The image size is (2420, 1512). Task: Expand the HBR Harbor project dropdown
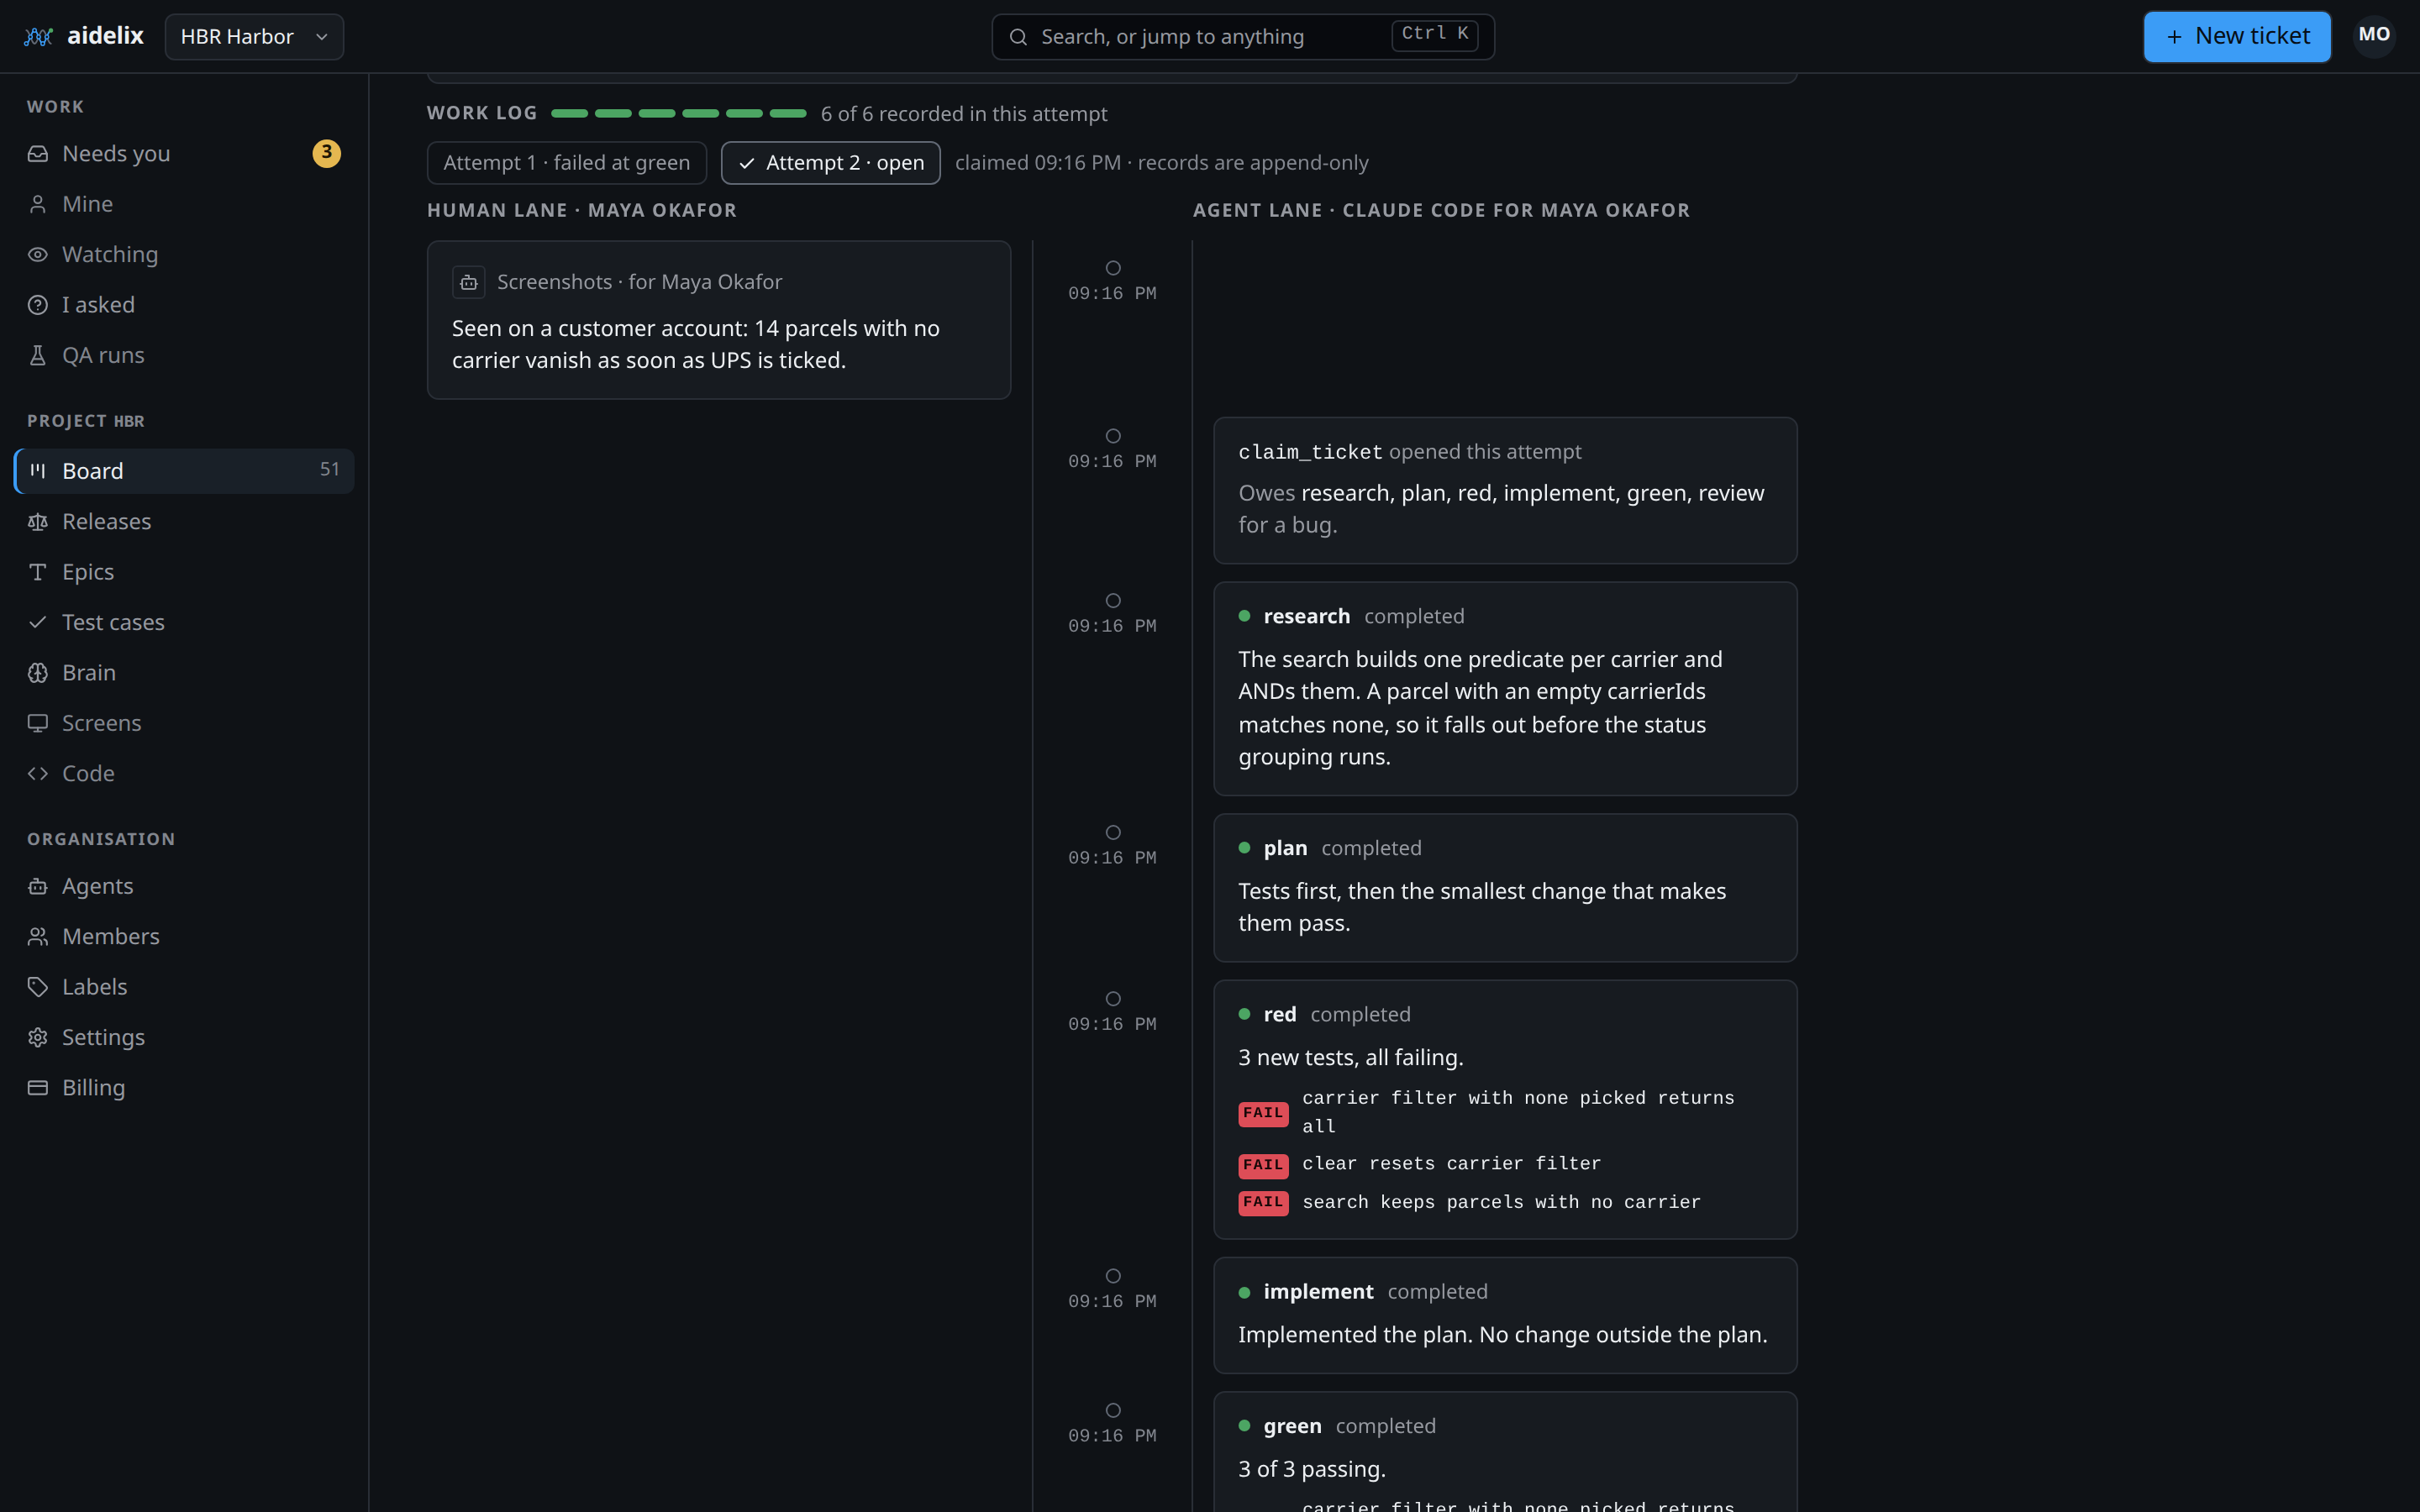(x=254, y=37)
